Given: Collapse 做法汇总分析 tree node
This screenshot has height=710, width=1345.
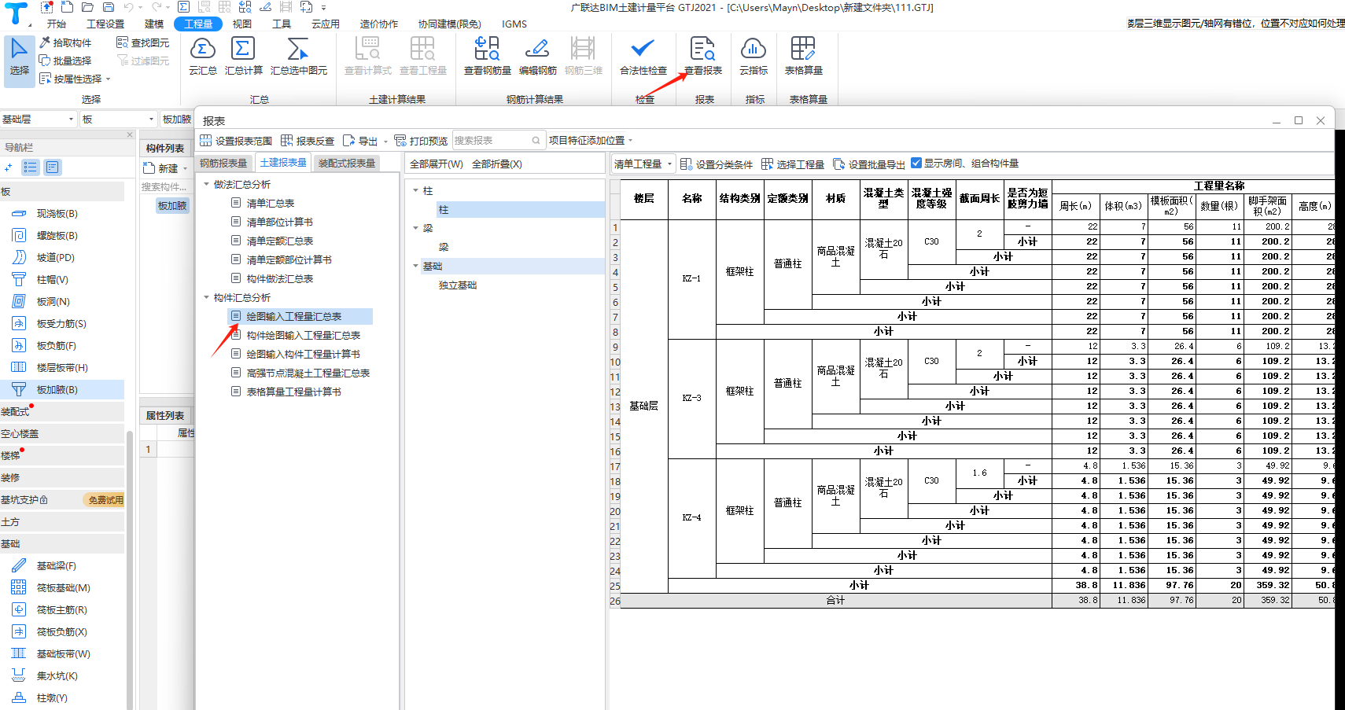Looking at the screenshot, I should (207, 184).
